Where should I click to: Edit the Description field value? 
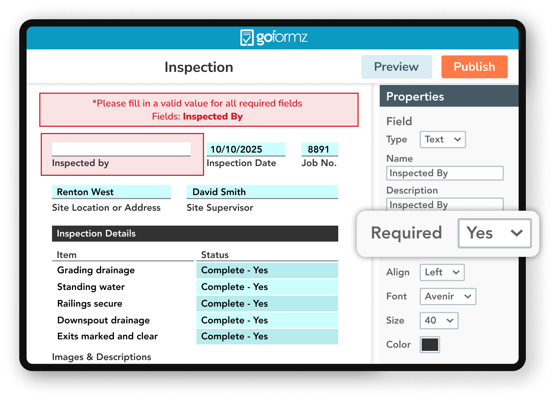pyautogui.click(x=444, y=205)
